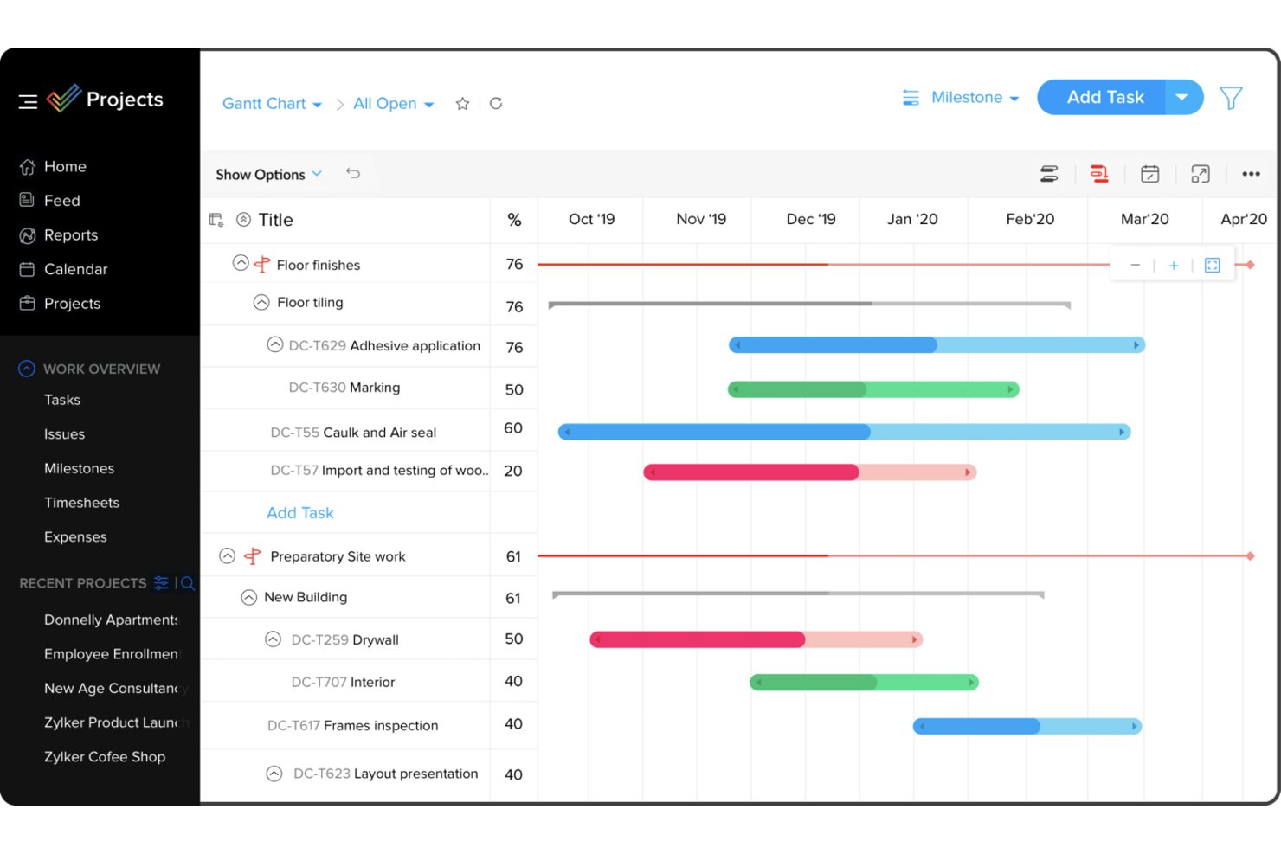Viewport: 1281px width, 854px height.
Task: Open recent projects filter sliders icon
Action: click(x=161, y=583)
